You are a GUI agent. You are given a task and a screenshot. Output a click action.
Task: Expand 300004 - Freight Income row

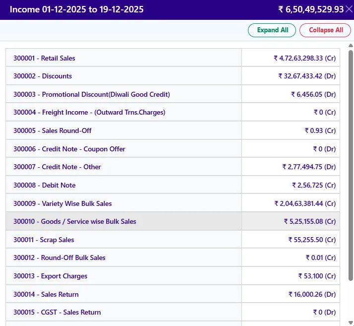[x=173, y=112]
